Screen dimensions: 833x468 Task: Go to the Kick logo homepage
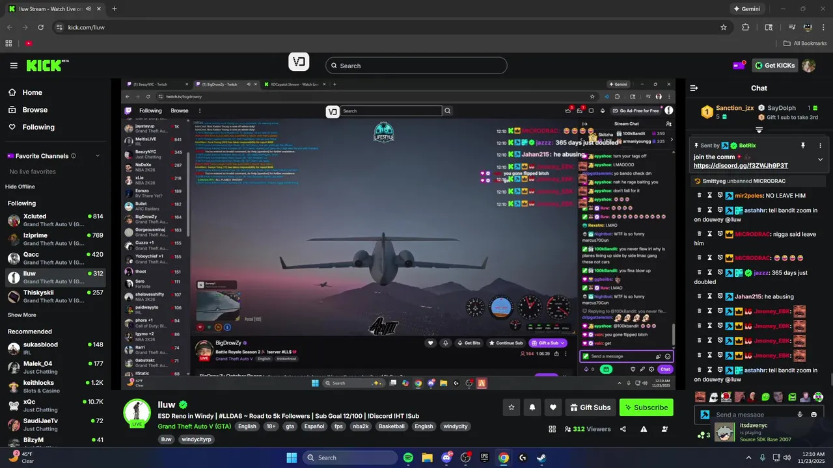47,66
